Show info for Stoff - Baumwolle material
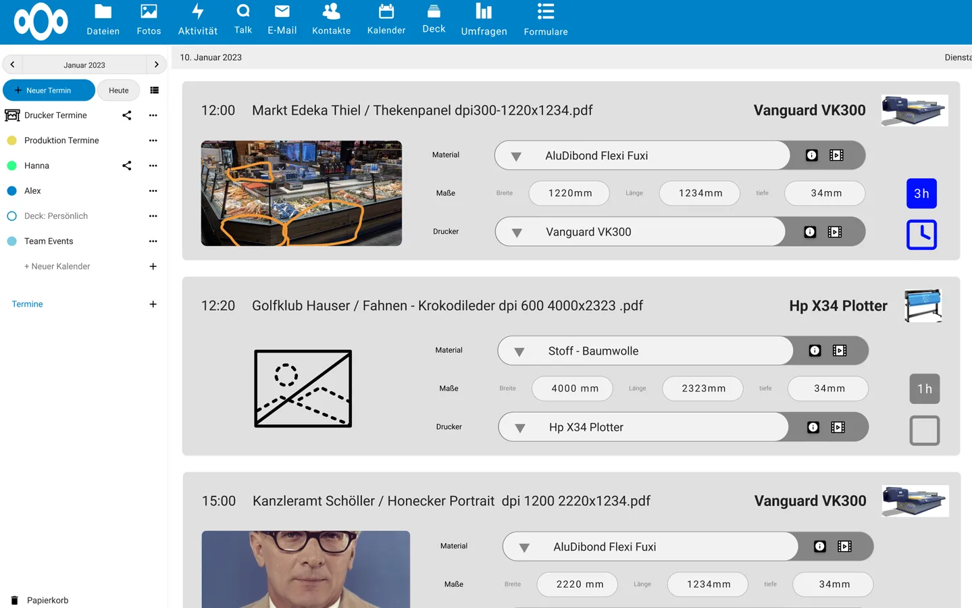 click(x=815, y=351)
